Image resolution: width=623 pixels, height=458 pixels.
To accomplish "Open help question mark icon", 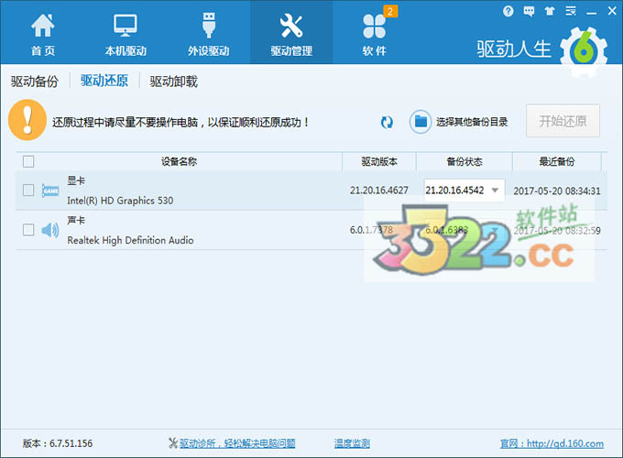I will 508,11.
